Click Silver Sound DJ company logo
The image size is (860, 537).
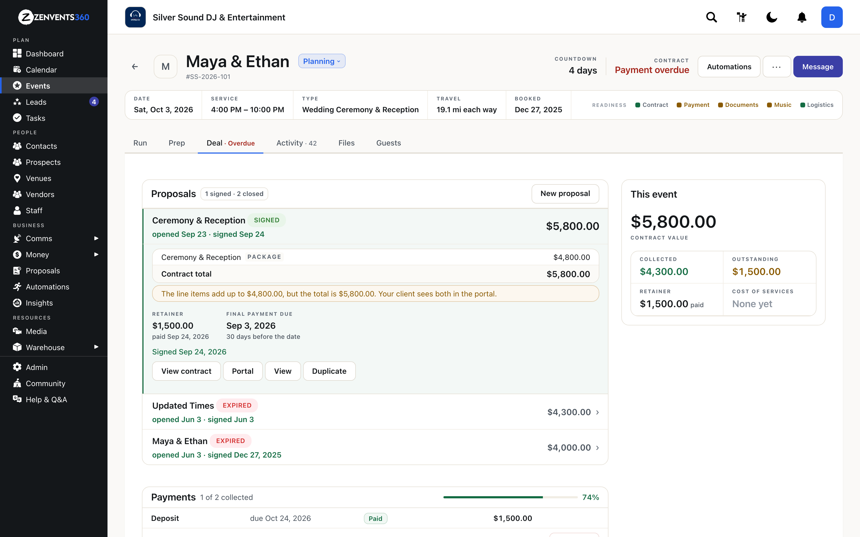135,17
